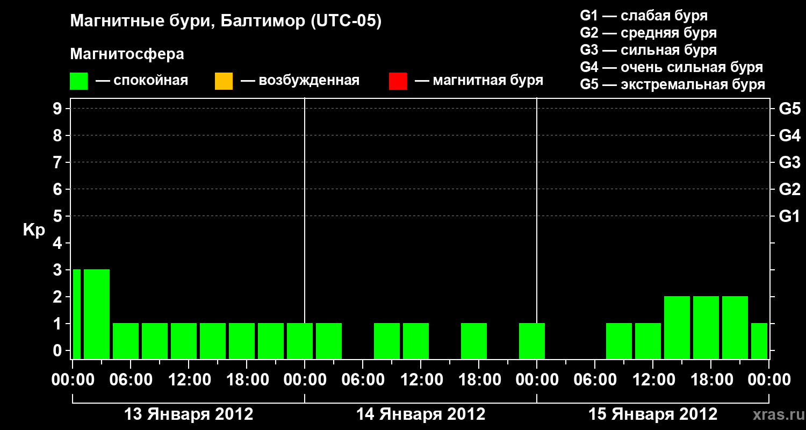Click the isolated Kp 1 bar near 18:00, 14 Января
The width and height of the screenshot is (806, 430).
point(474,341)
